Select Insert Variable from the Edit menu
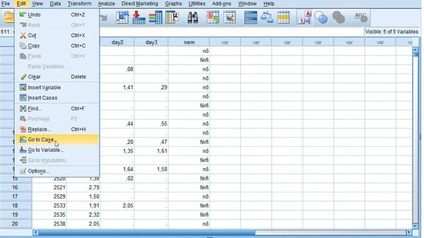This screenshot has height=238, width=424. click(x=57, y=87)
